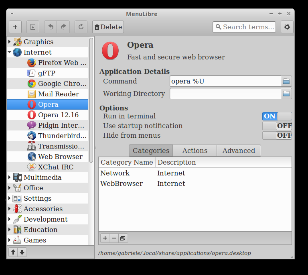
Task: Click the Working Directory input field
Action: 225,94
